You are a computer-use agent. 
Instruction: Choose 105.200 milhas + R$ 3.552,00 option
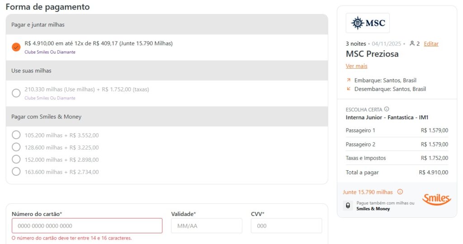click(x=16, y=135)
